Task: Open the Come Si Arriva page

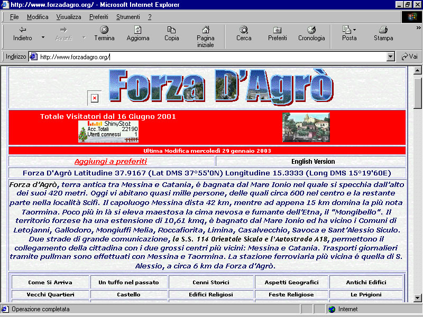Action: 50,282
